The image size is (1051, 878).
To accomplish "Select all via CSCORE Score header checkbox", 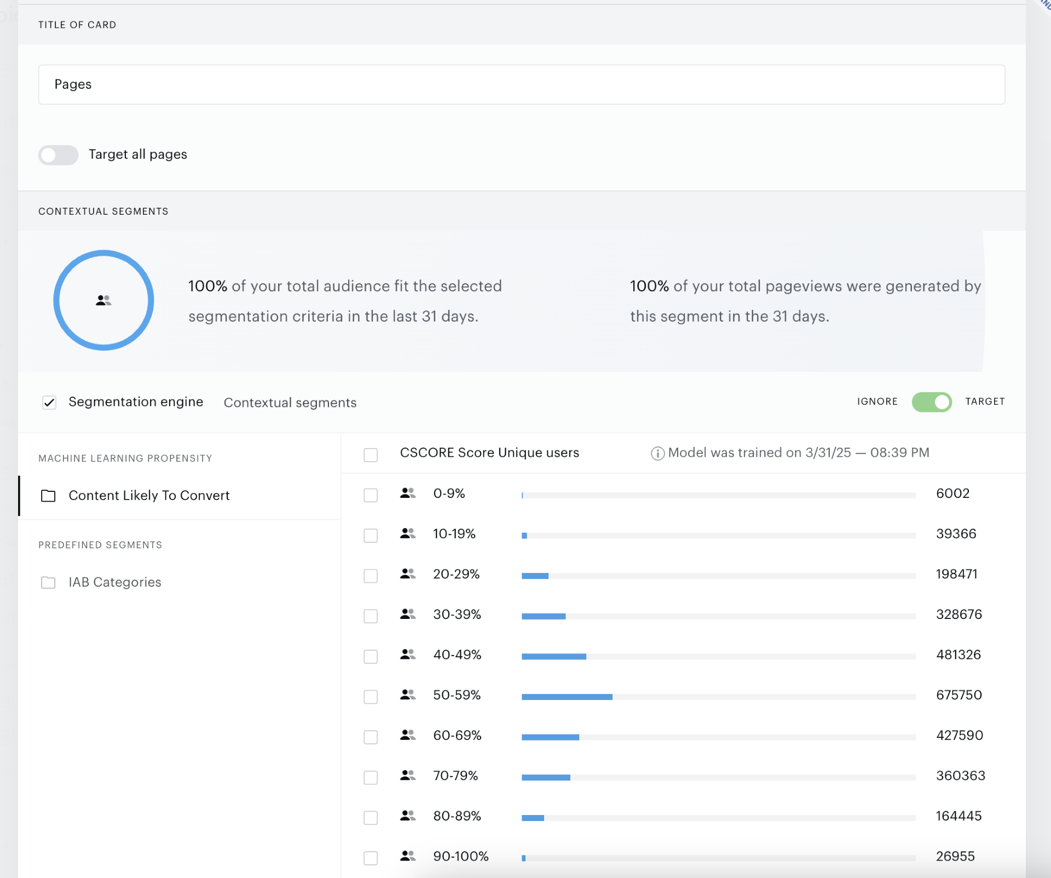I will (371, 455).
